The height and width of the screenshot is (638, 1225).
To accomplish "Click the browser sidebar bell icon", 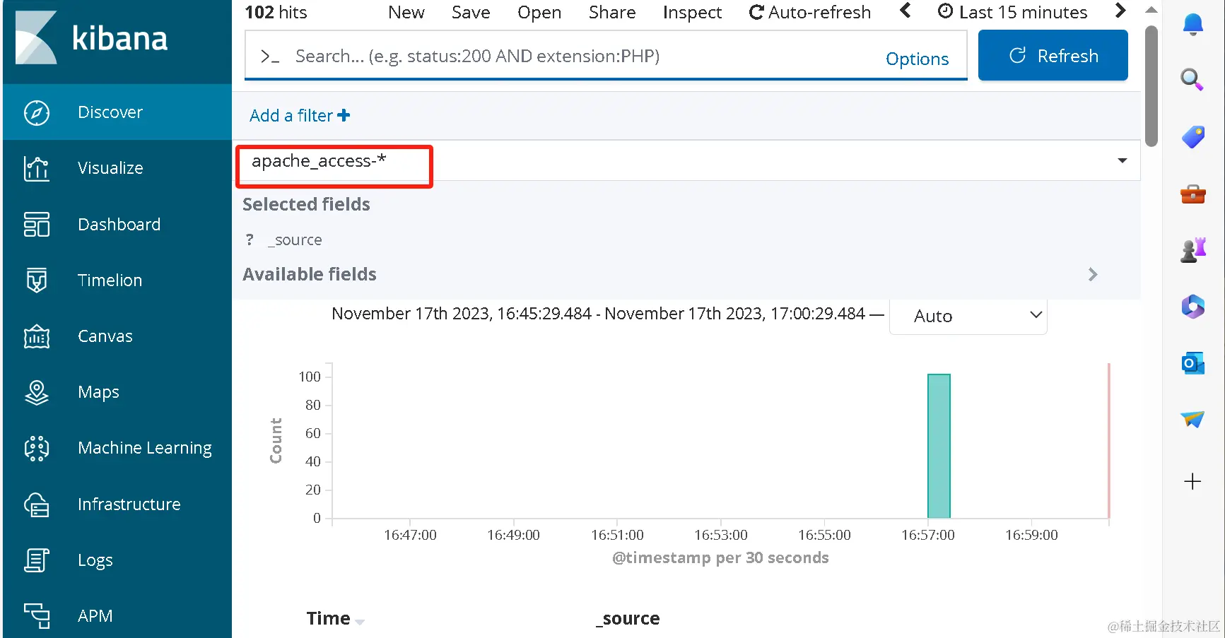I will tap(1193, 25).
